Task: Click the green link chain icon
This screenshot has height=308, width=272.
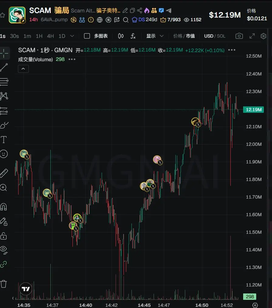Action: pos(4,264)
